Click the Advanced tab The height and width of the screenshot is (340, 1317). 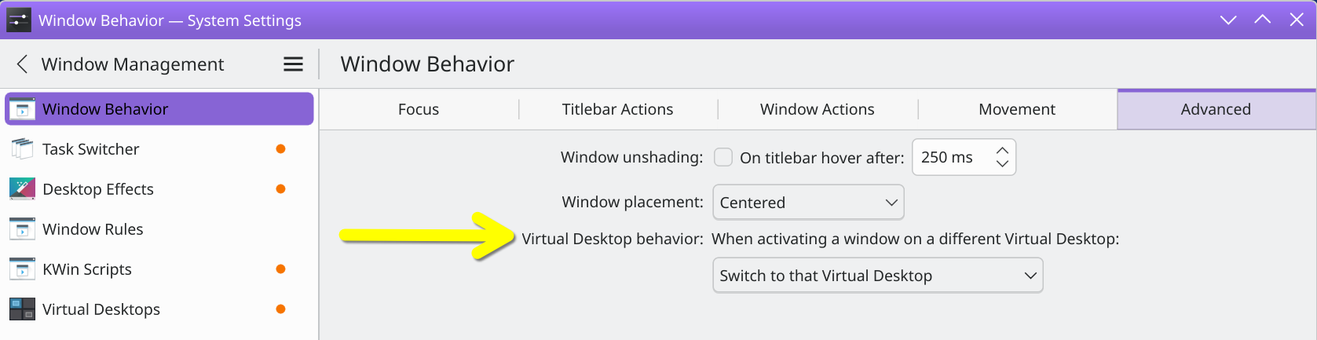1216,109
